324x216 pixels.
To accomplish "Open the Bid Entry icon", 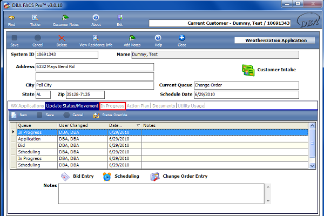I will click(65, 177).
